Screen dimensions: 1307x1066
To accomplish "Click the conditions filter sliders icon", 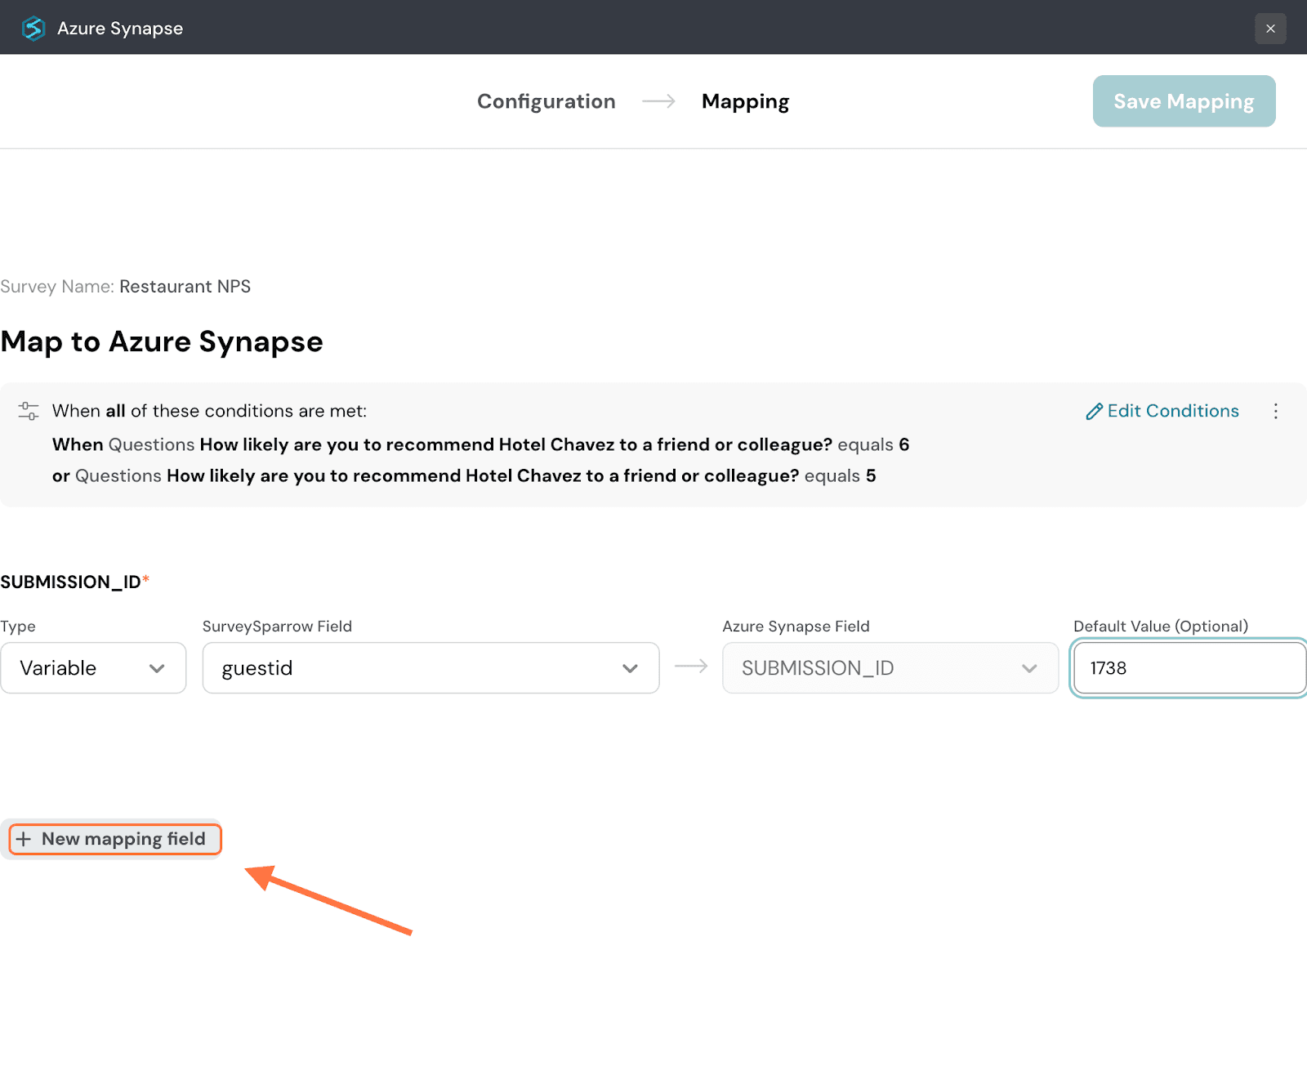I will tap(29, 411).
